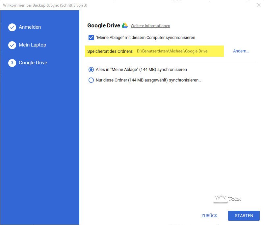
Task: Open the Weitere Informationen link
Action: coord(150,26)
